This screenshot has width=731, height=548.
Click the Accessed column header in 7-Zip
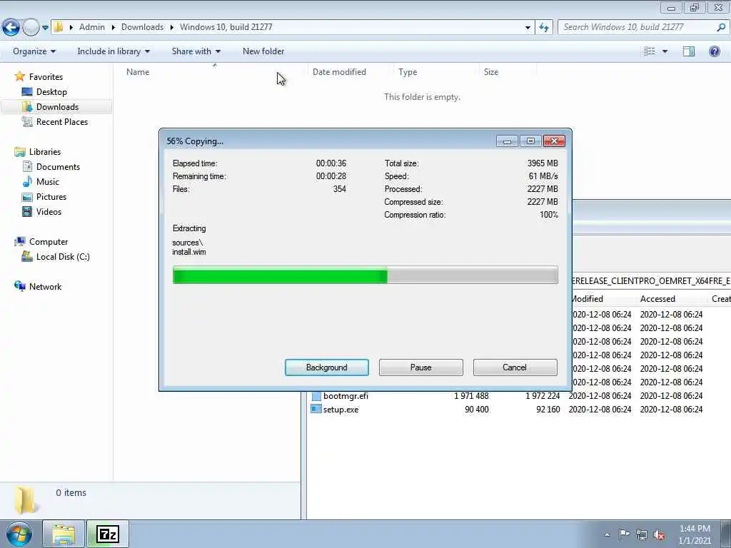click(x=657, y=299)
